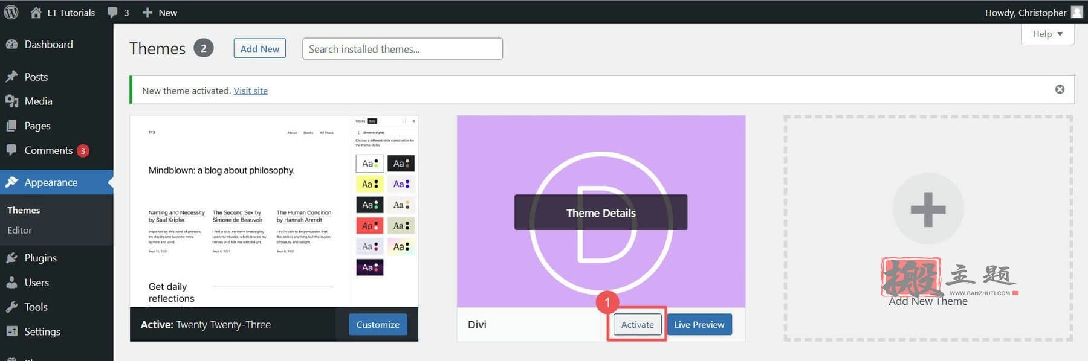Click the Comments icon in sidebar
This screenshot has width=1088, height=361.
tap(11, 150)
